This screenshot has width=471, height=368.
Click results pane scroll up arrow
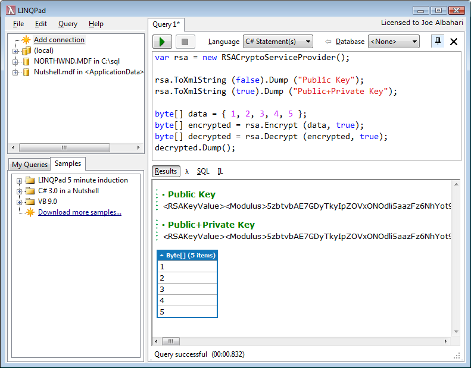coord(456,184)
